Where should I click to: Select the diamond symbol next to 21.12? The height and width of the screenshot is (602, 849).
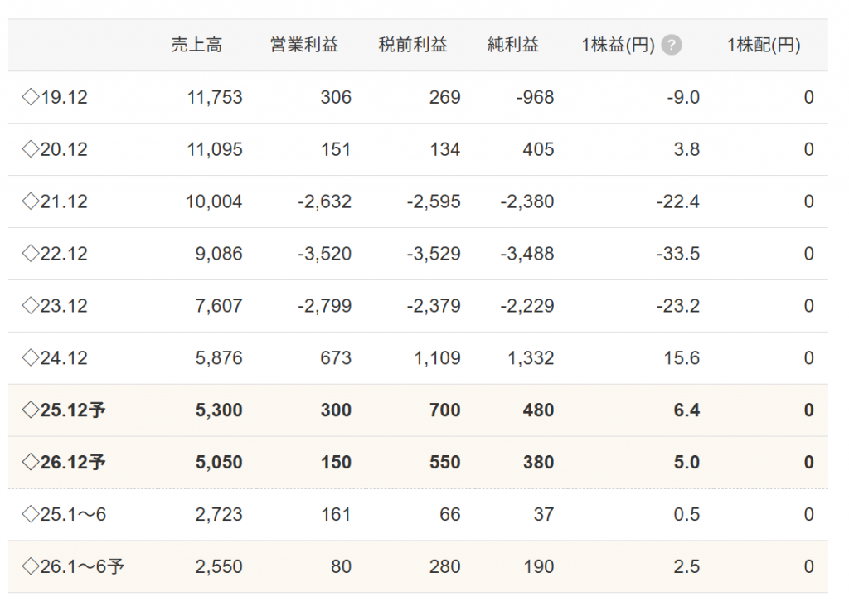(31, 201)
